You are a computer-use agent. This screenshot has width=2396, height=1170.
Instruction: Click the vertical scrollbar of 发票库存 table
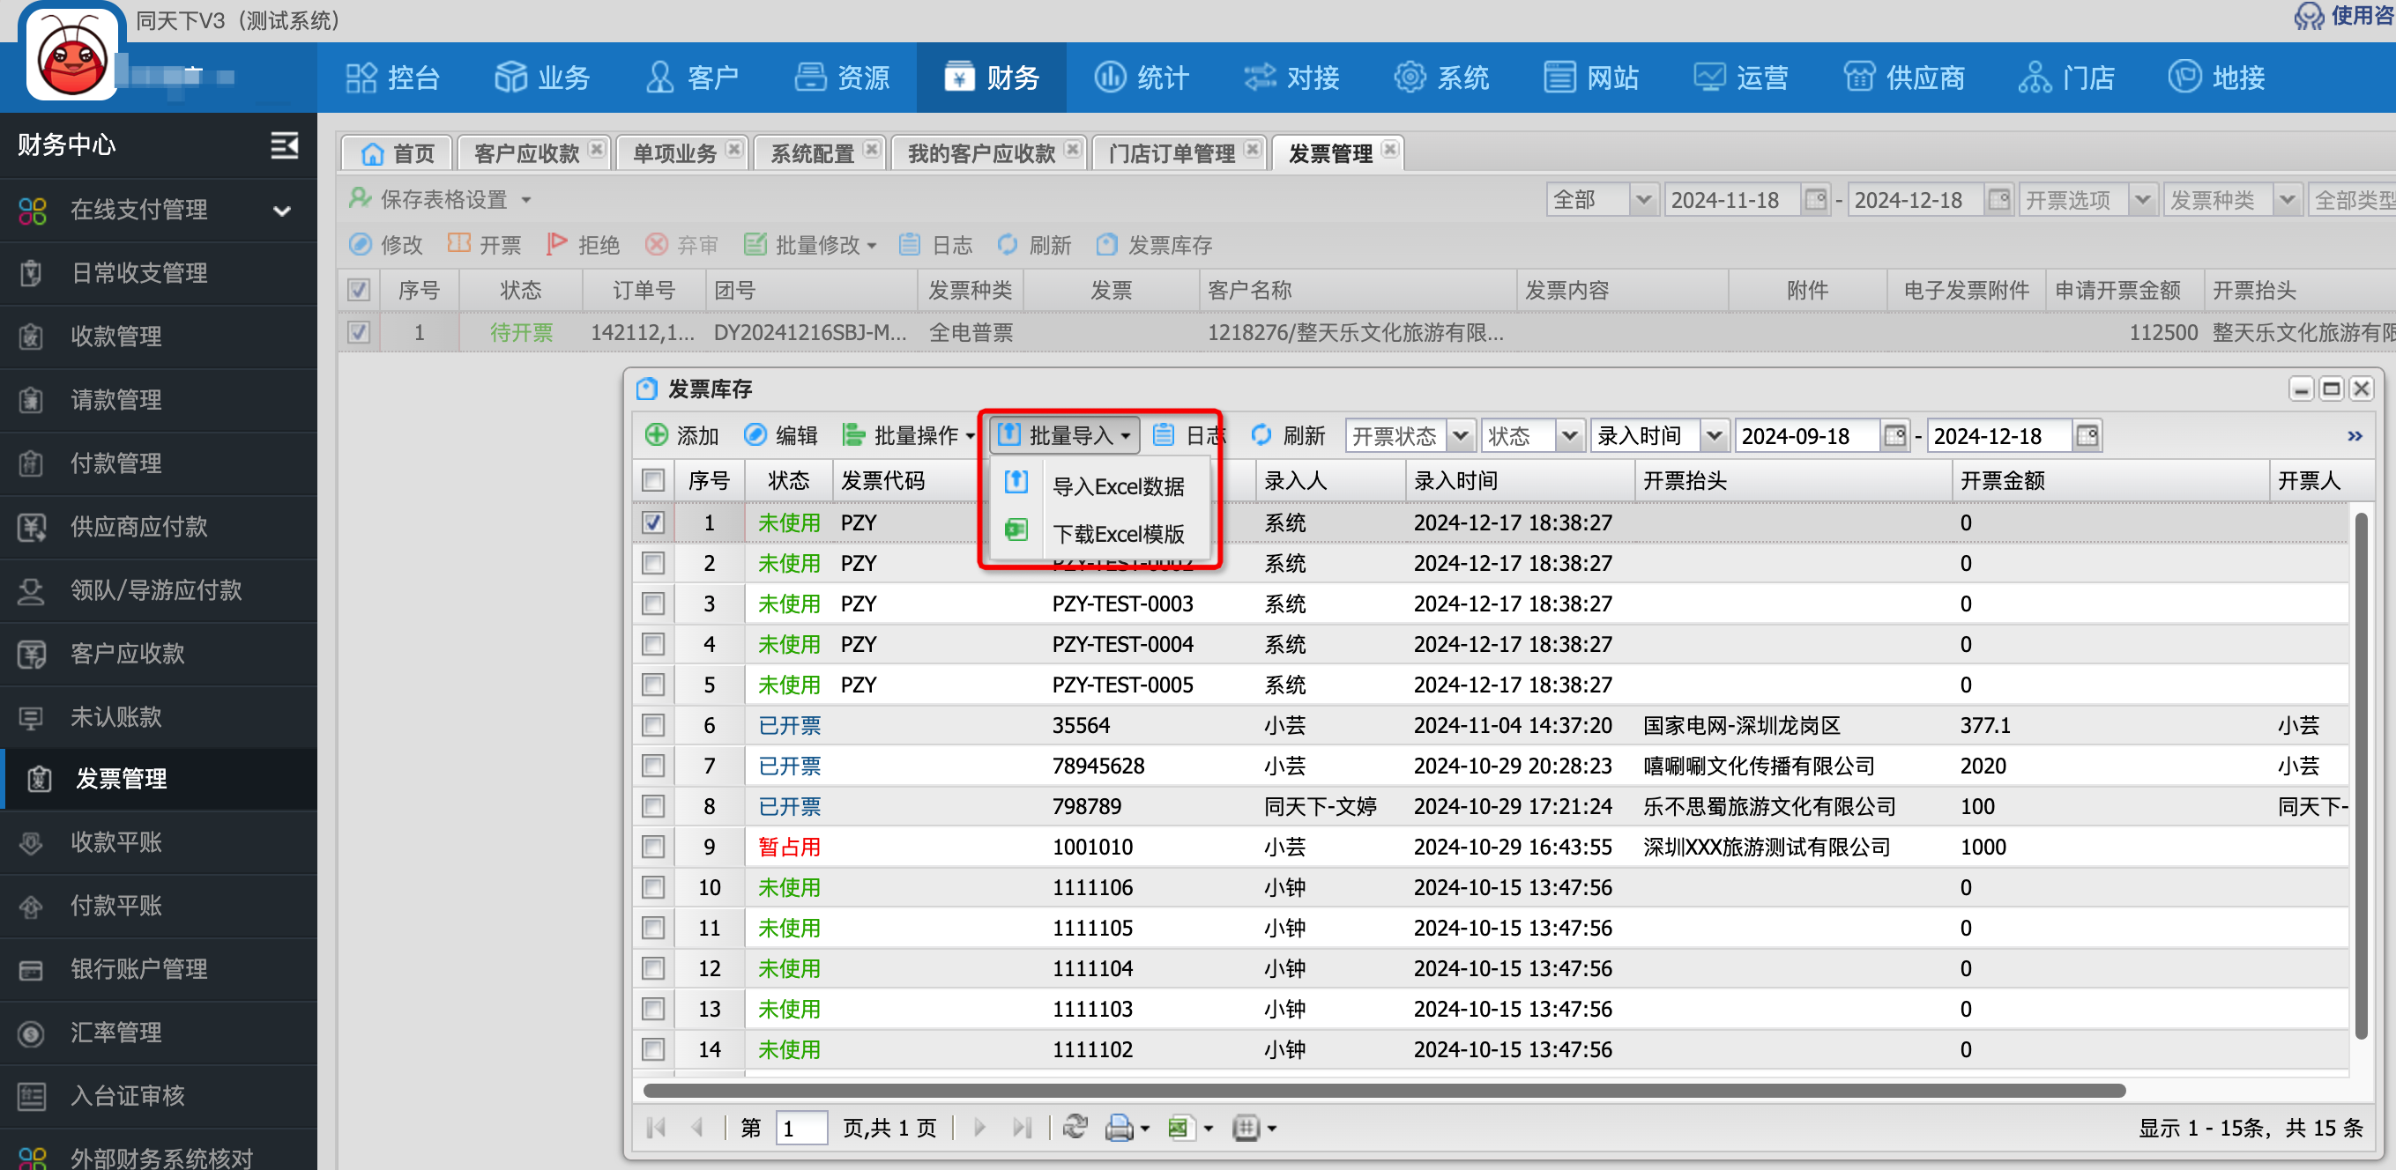pyautogui.click(x=2361, y=776)
